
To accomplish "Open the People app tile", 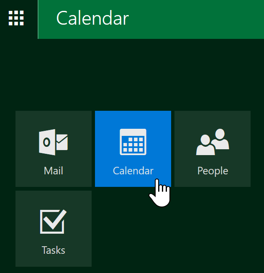I will (213, 148).
